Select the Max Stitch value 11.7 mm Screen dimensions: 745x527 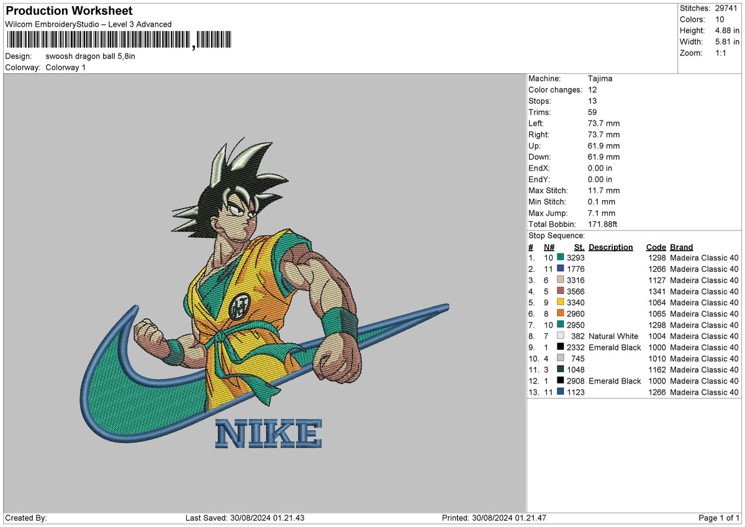click(x=603, y=190)
